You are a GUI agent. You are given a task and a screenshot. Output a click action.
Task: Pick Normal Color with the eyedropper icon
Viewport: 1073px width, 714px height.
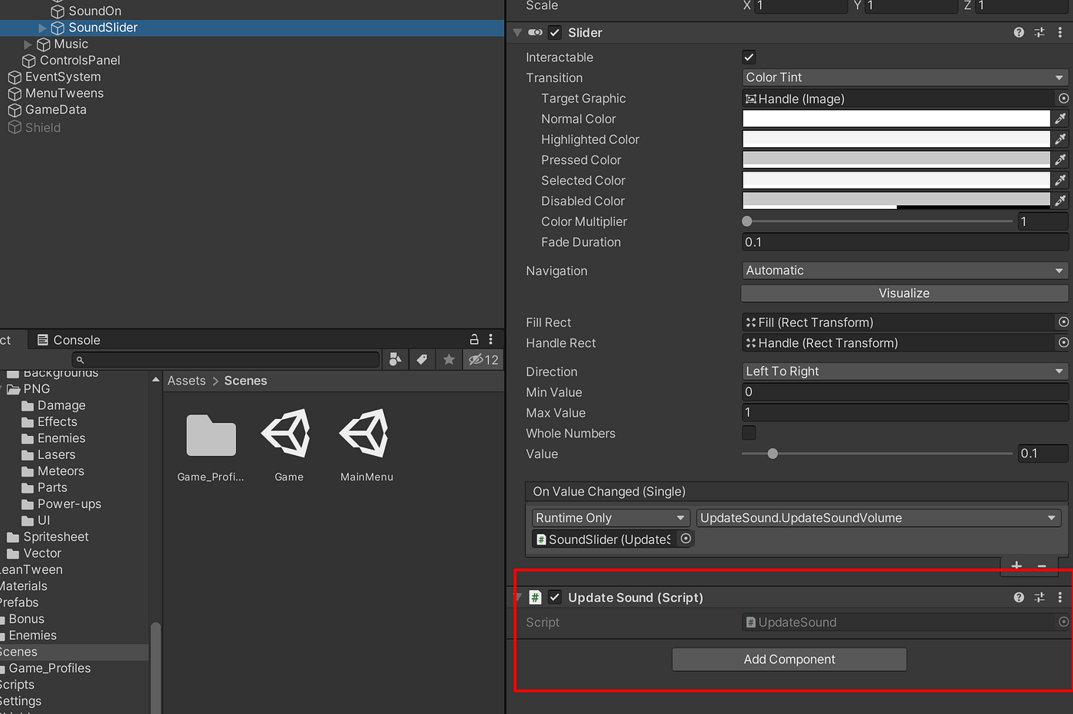point(1062,119)
